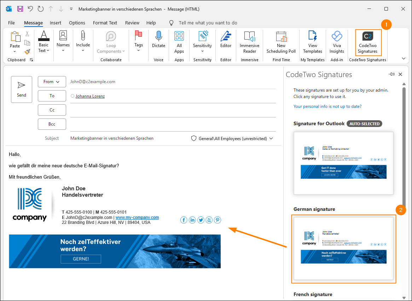This screenshot has height=301, width=412.
Task: Select the German signature thumbnail
Action: 343,249
